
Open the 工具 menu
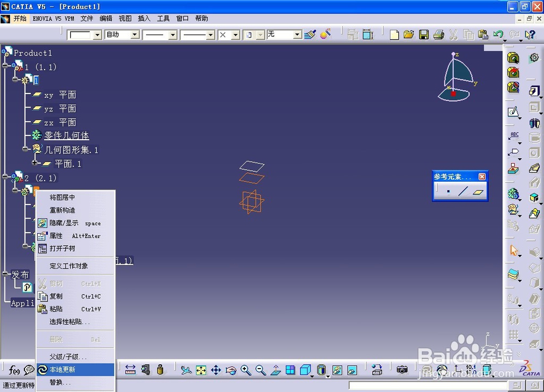pyautogui.click(x=163, y=18)
